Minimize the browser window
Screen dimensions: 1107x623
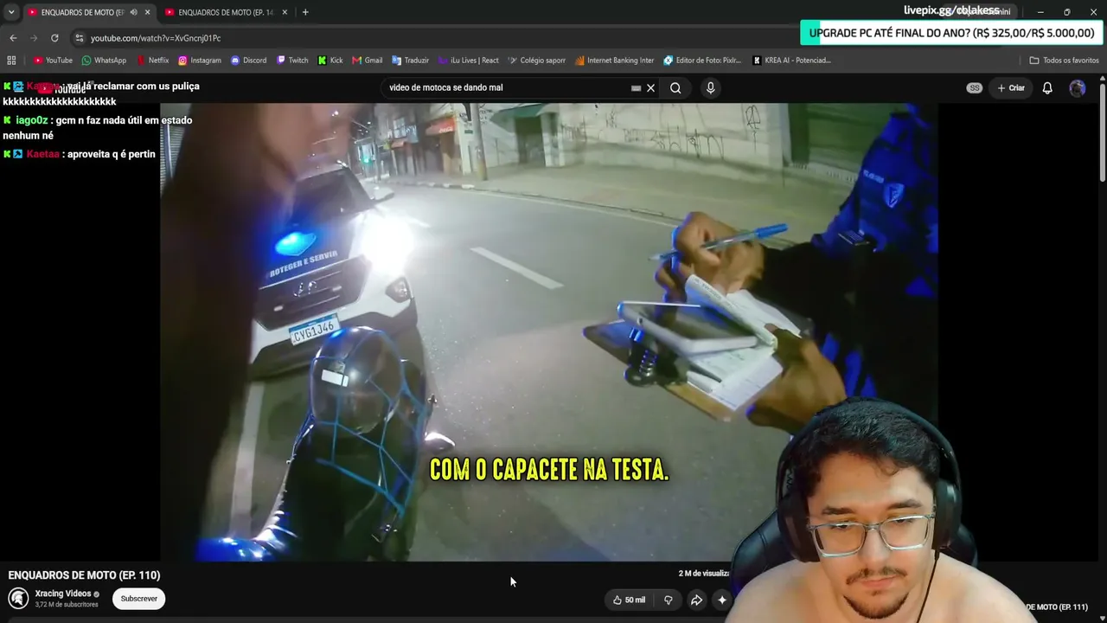pos(1040,12)
